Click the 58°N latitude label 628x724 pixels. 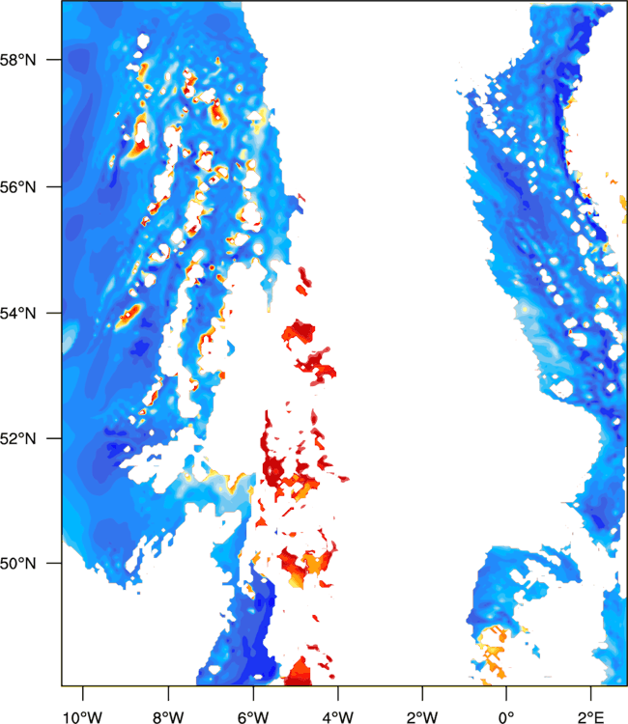(x=17, y=60)
